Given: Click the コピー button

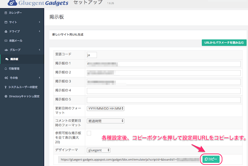Looking at the screenshot, I should [211, 159].
